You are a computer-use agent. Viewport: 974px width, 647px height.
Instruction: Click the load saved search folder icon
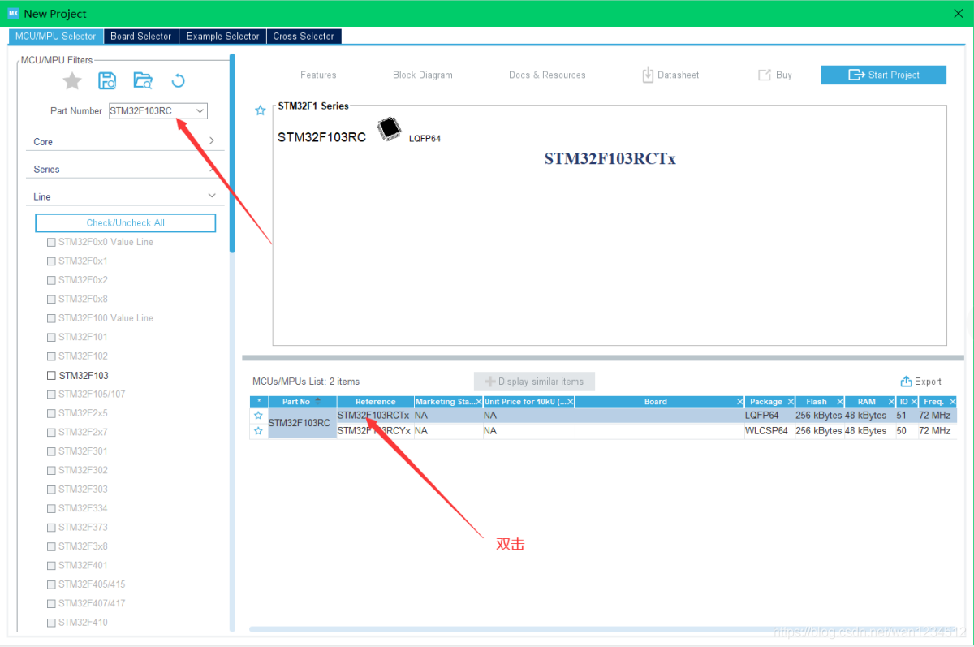143,80
